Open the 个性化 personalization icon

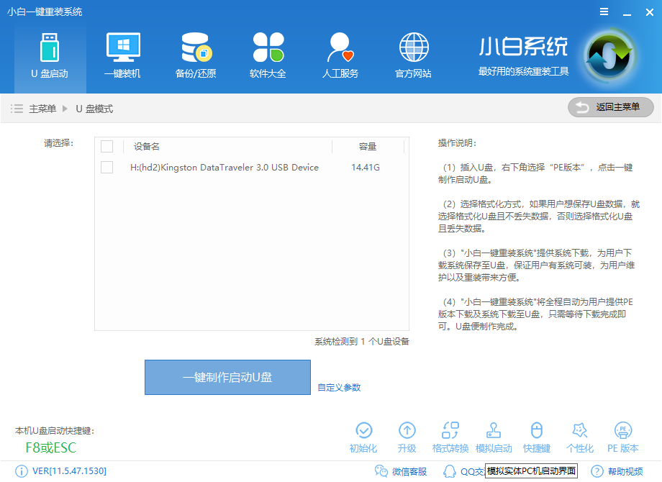579,435
